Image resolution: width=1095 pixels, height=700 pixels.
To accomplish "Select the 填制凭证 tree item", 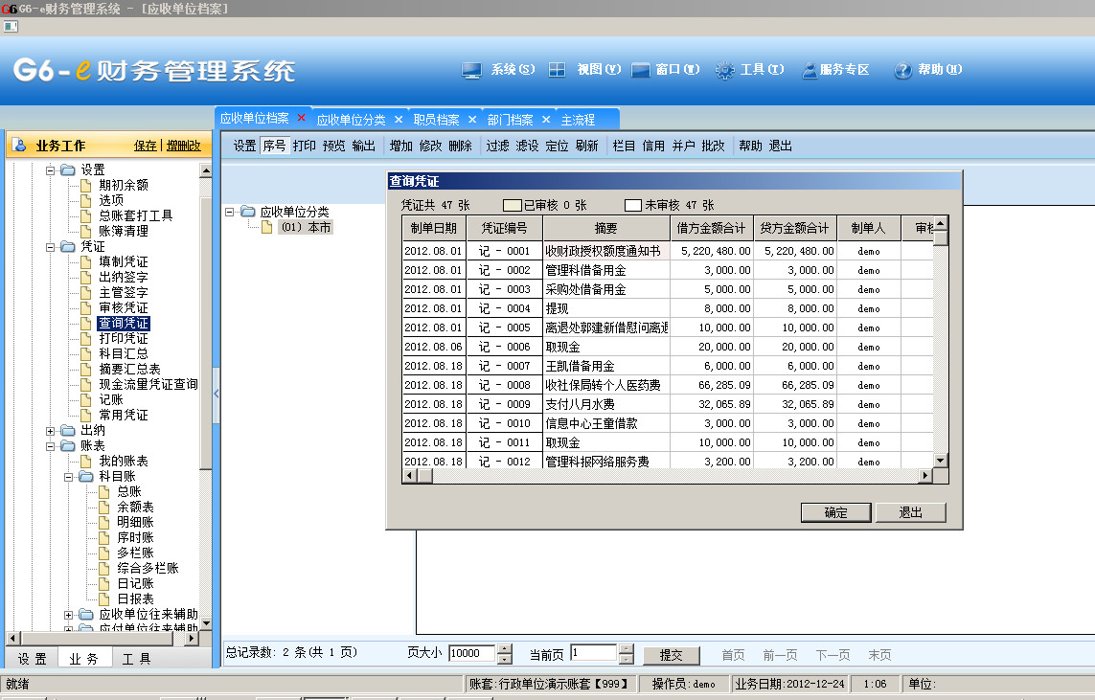I will pos(124,261).
